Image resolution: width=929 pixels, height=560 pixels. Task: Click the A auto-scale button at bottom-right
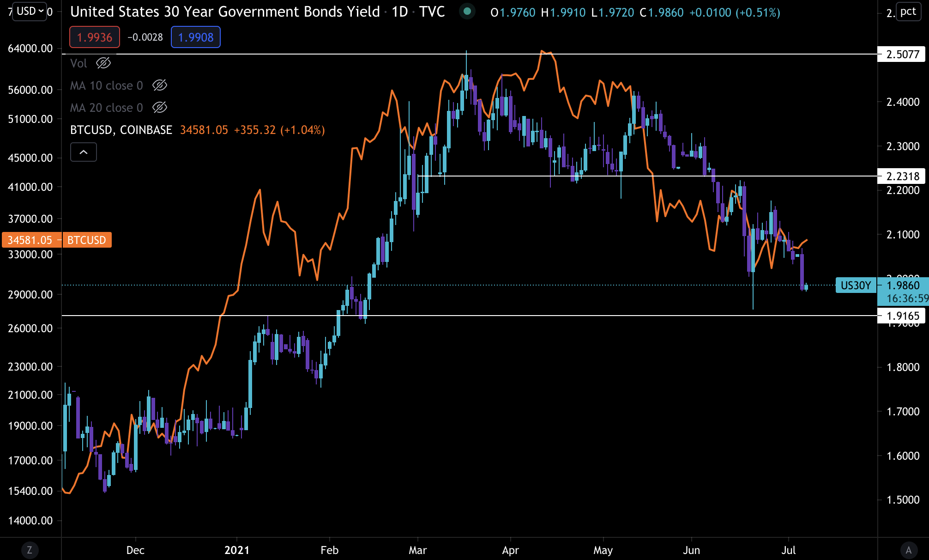[x=908, y=550]
